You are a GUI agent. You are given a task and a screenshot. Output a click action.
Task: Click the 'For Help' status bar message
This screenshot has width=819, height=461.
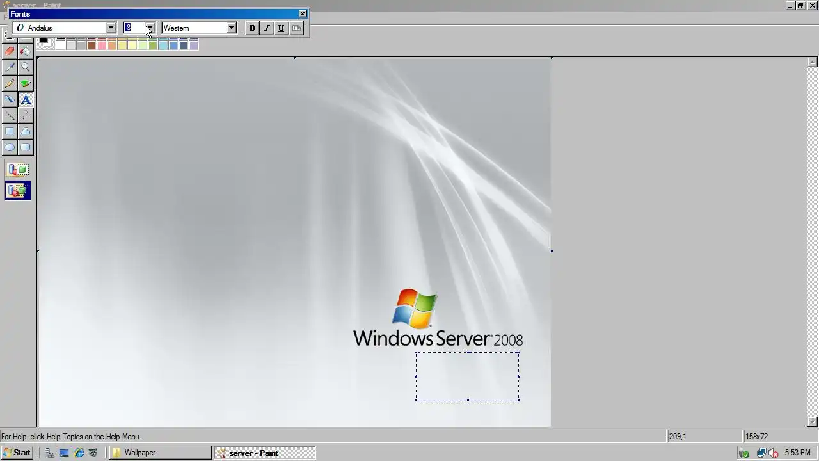tap(71, 437)
